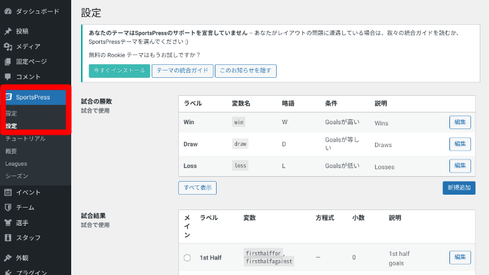This screenshot has height=275, width=489.
Task: Click すべて表示 button
Action: pos(197,188)
